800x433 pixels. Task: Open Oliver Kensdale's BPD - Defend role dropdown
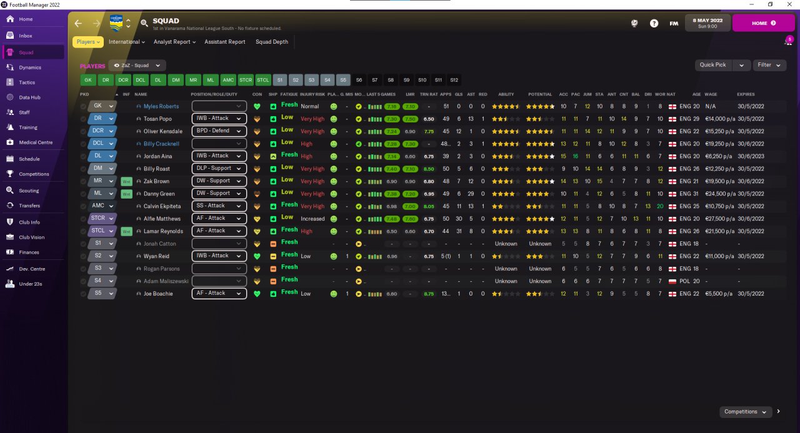(219, 131)
